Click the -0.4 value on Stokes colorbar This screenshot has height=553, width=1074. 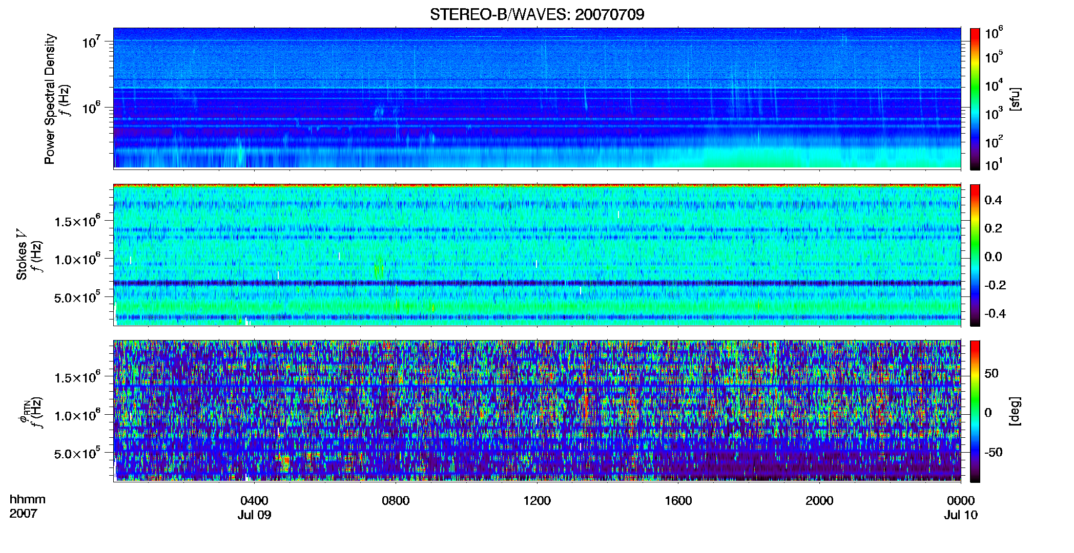[x=995, y=313]
